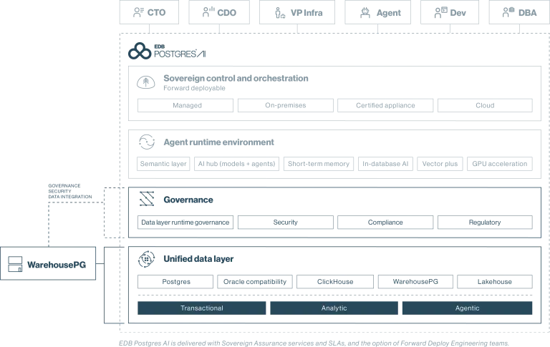Viewport: 550px width, 347px height.
Task: Click the DBA persona icon
Action: (x=508, y=13)
